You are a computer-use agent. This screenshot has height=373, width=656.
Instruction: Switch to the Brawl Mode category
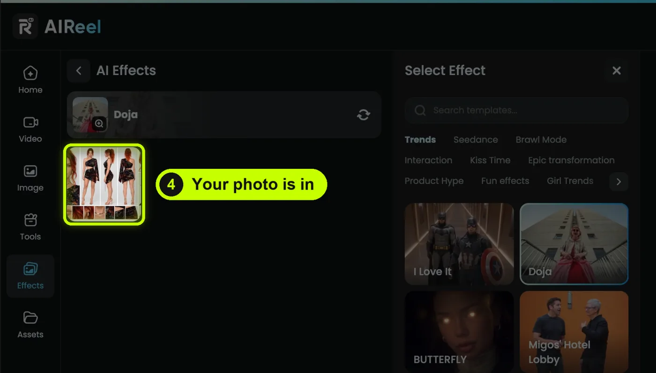point(541,140)
